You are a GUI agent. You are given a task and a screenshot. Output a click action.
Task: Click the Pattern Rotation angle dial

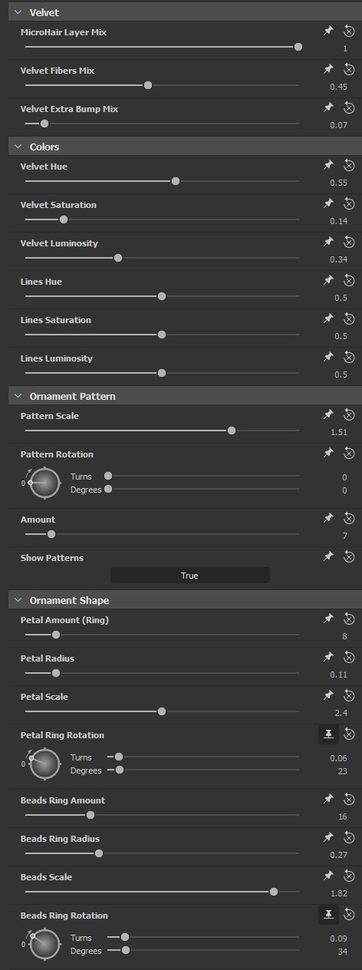pyautogui.click(x=44, y=483)
